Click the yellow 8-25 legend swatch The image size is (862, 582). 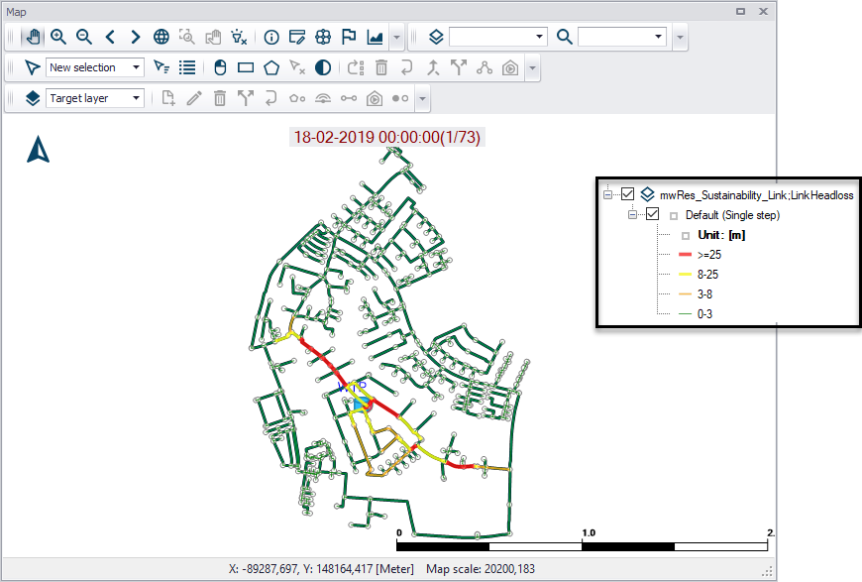coord(685,274)
